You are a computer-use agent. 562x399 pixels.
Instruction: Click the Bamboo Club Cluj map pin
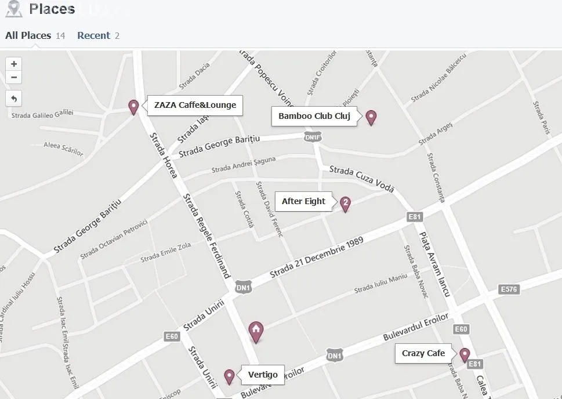click(x=371, y=117)
